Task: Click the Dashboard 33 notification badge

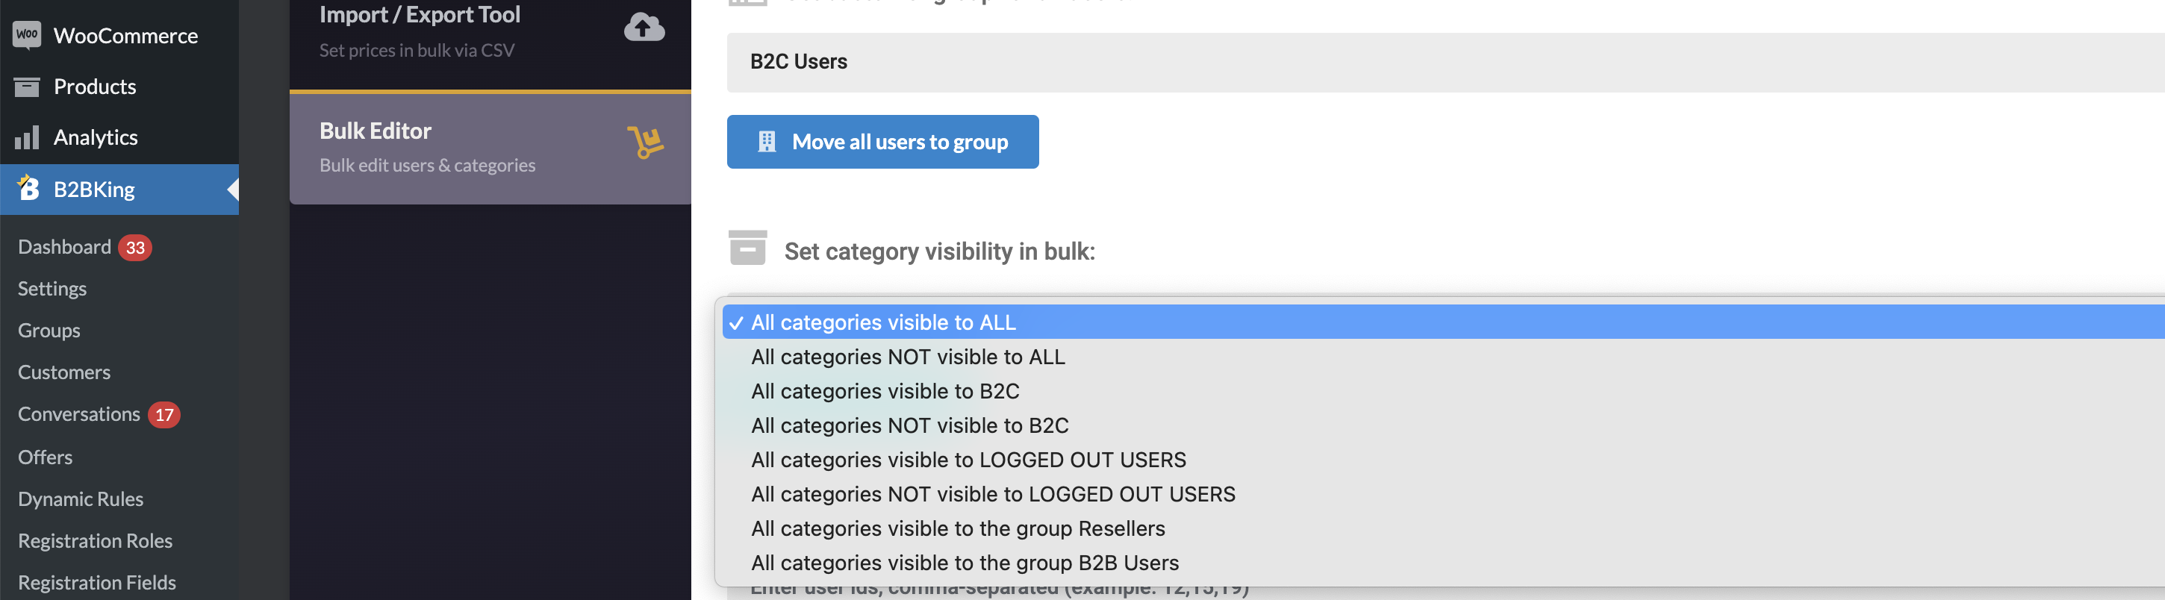Action: pos(134,247)
